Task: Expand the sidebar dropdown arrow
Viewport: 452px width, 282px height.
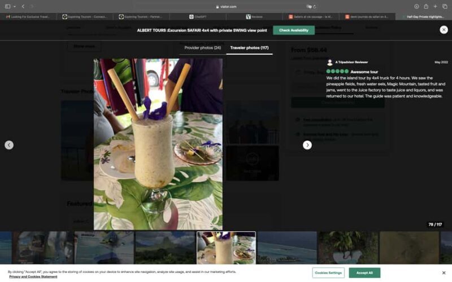Action: [x=15, y=6]
